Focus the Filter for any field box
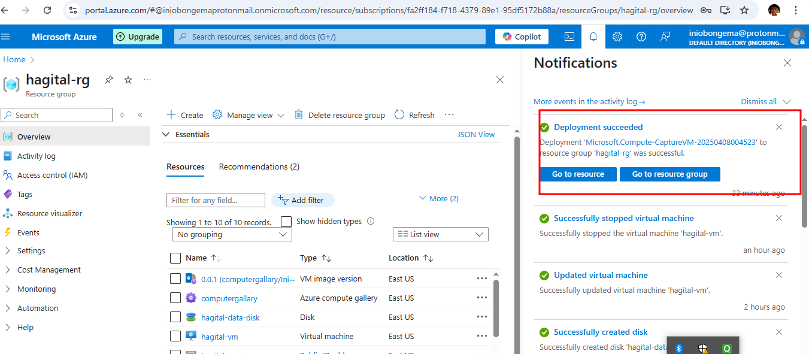 (216, 200)
